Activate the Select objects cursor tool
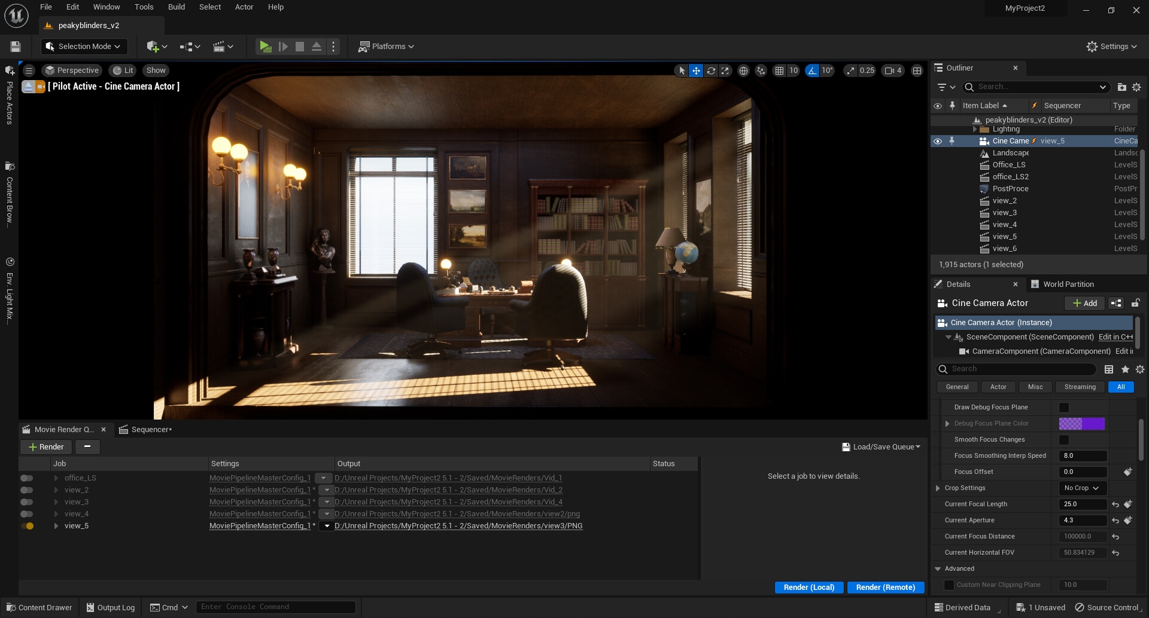The width and height of the screenshot is (1149, 618). [x=682, y=71]
